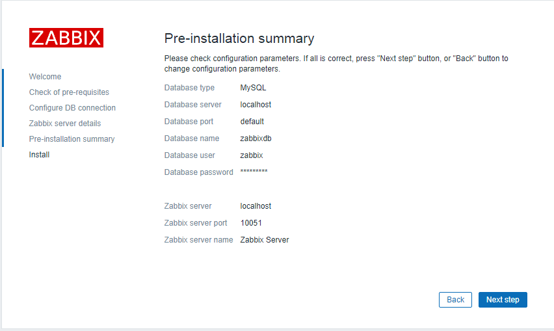Click the MySQL database type value

click(x=253, y=88)
